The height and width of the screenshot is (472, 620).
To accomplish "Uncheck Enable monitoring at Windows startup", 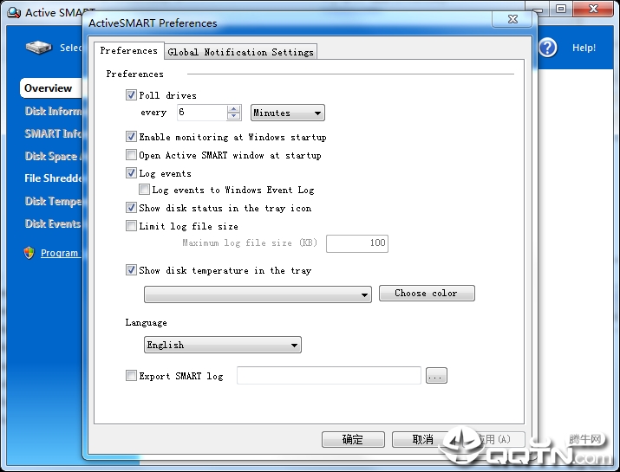I will [x=131, y=137].
